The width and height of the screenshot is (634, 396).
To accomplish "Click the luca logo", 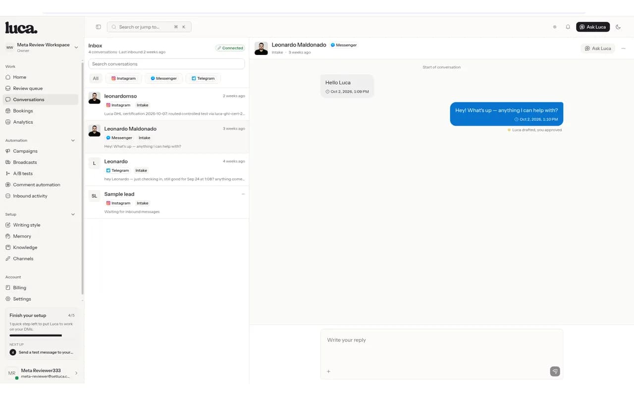I will pyautogui.click(x=21, y=28).
